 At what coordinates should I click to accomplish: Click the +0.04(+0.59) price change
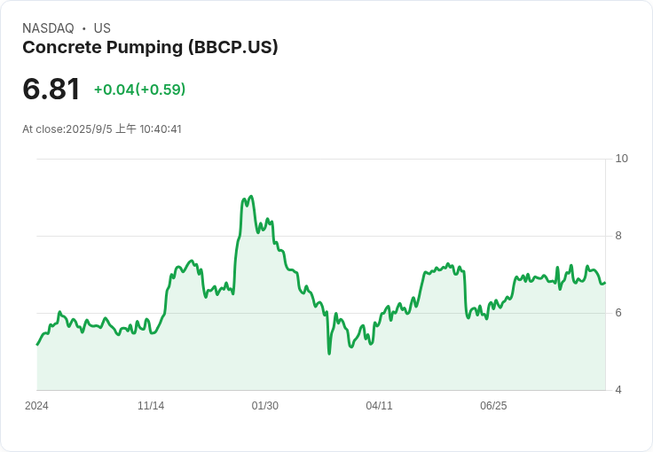click(139, 90)
